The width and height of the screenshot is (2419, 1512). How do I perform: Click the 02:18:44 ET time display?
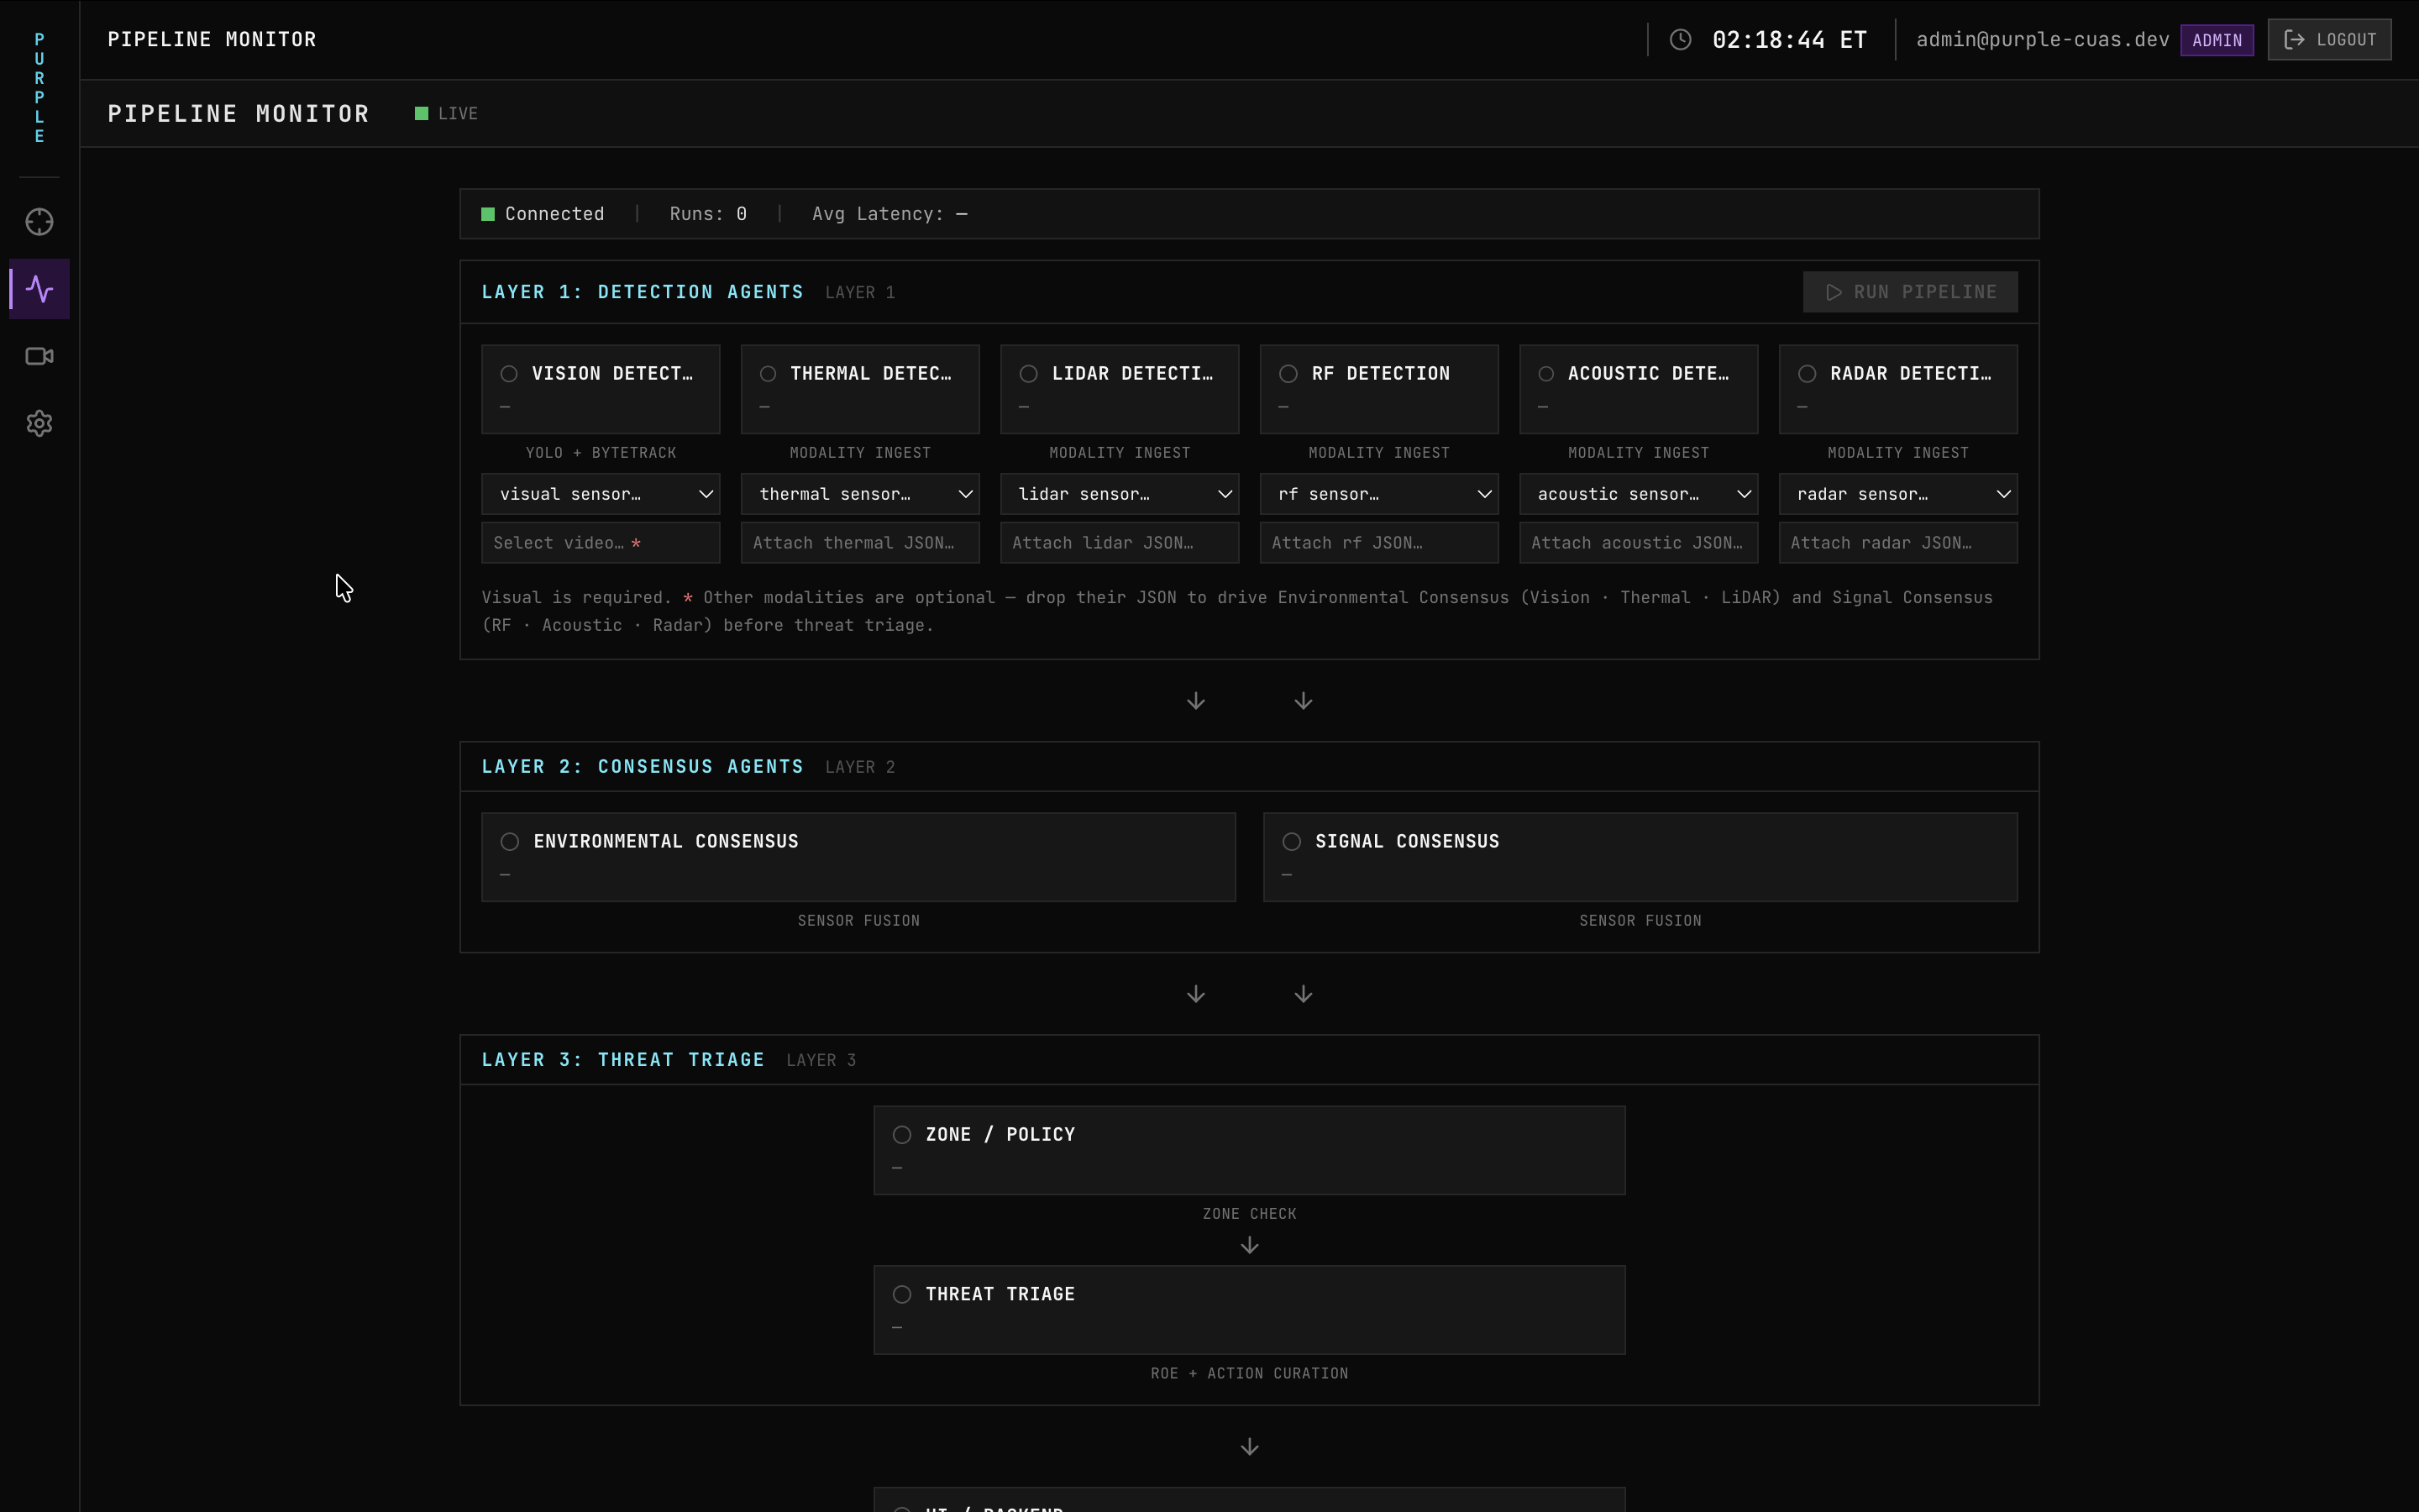1789,40
